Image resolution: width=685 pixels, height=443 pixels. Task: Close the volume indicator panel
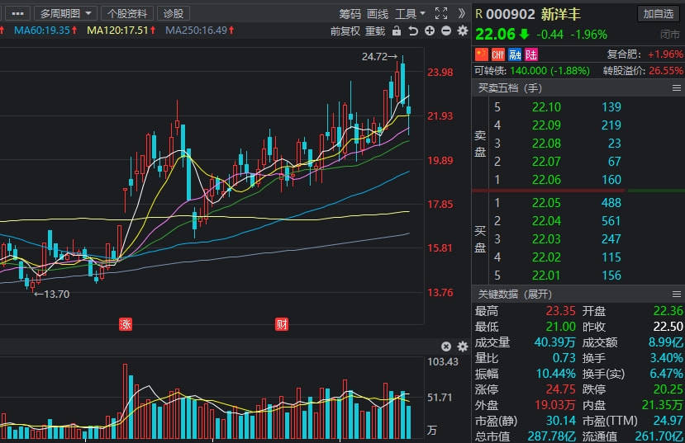pyautogui.click(x=446, y=346)
